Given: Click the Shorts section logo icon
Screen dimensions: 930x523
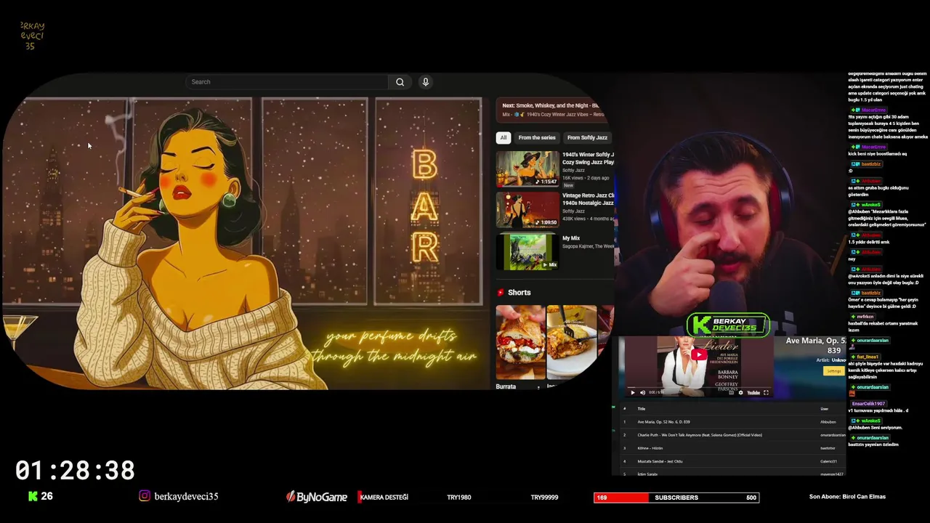Looking at the screenshot, I should (x=501, y=292).
